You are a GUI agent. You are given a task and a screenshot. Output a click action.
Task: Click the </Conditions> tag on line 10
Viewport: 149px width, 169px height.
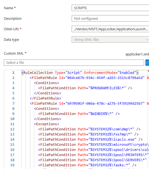47,119
